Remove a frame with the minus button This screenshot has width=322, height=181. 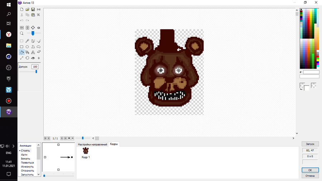click(73, 138)
